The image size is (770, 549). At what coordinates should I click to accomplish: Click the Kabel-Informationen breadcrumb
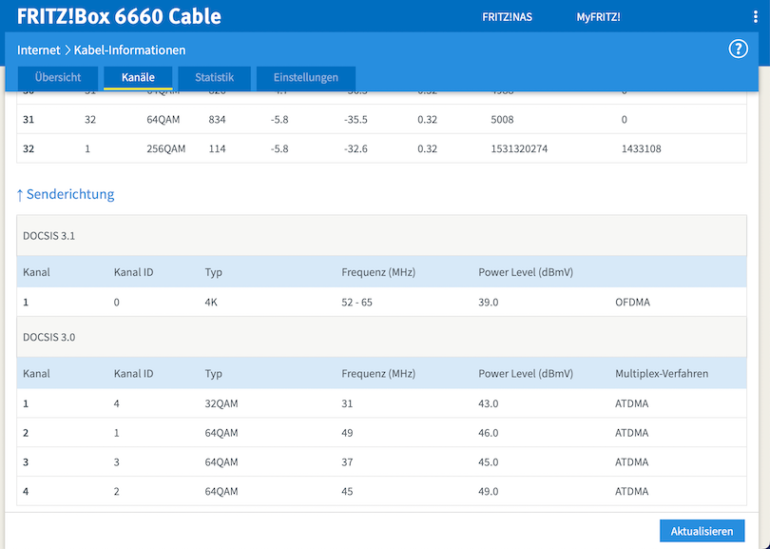[x=130, y=49]
